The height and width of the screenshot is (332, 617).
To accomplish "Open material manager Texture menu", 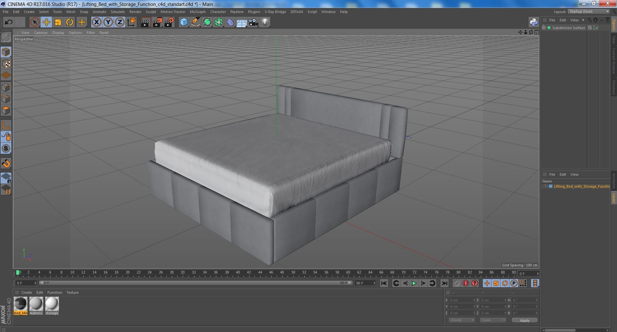I will (x=72, y=292).
